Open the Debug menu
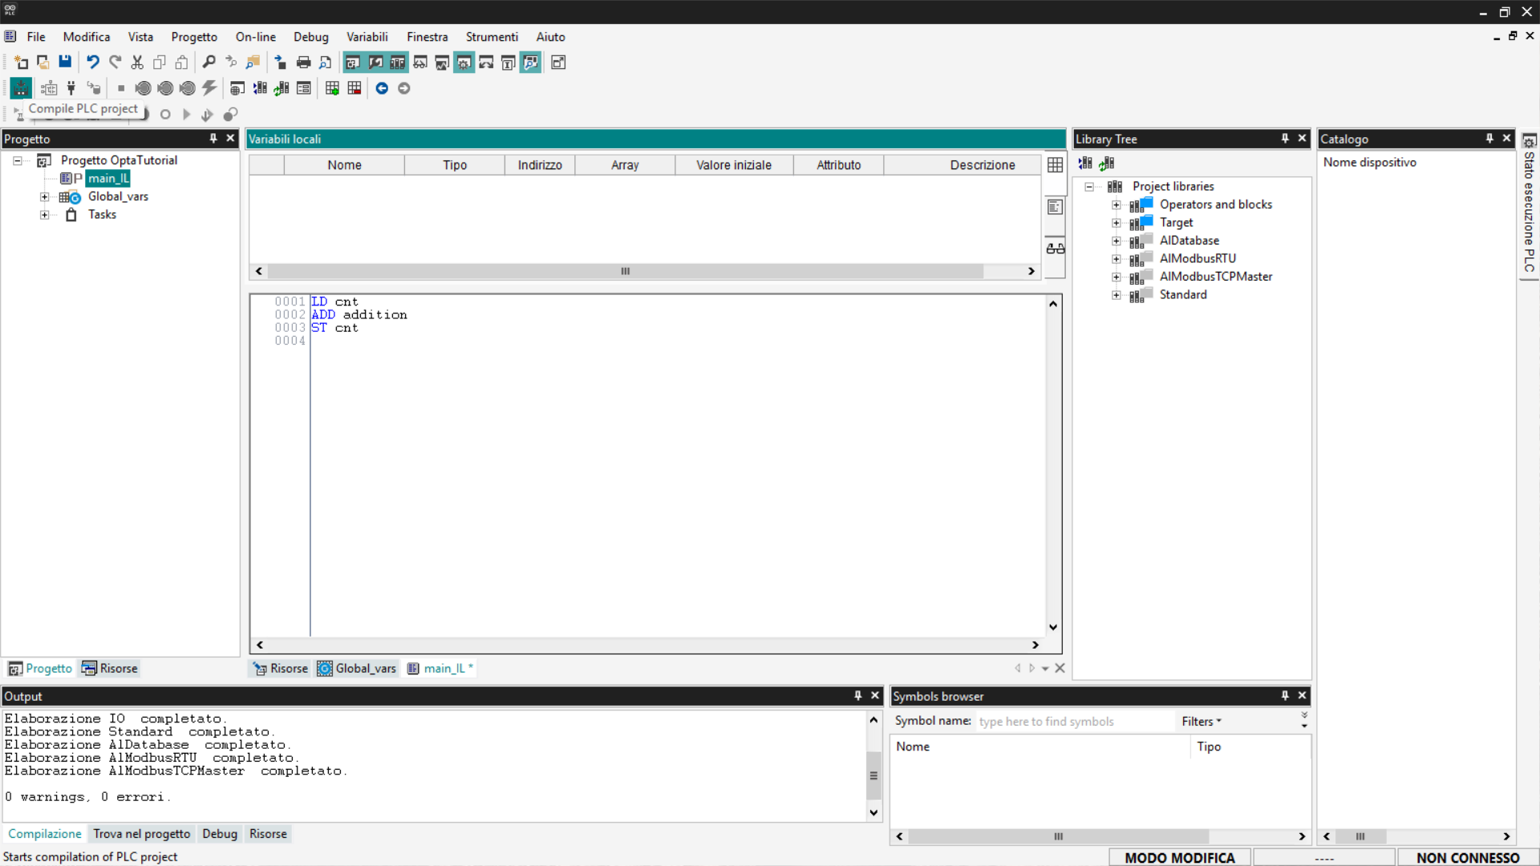This screenshot has height=866, width=1540. (310, 37)
